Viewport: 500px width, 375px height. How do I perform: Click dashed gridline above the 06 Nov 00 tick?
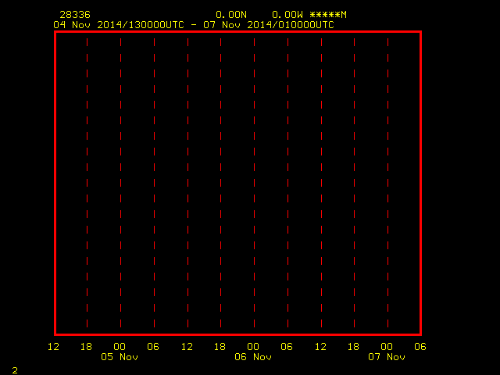pyautogui.click(x=254, y=183)
